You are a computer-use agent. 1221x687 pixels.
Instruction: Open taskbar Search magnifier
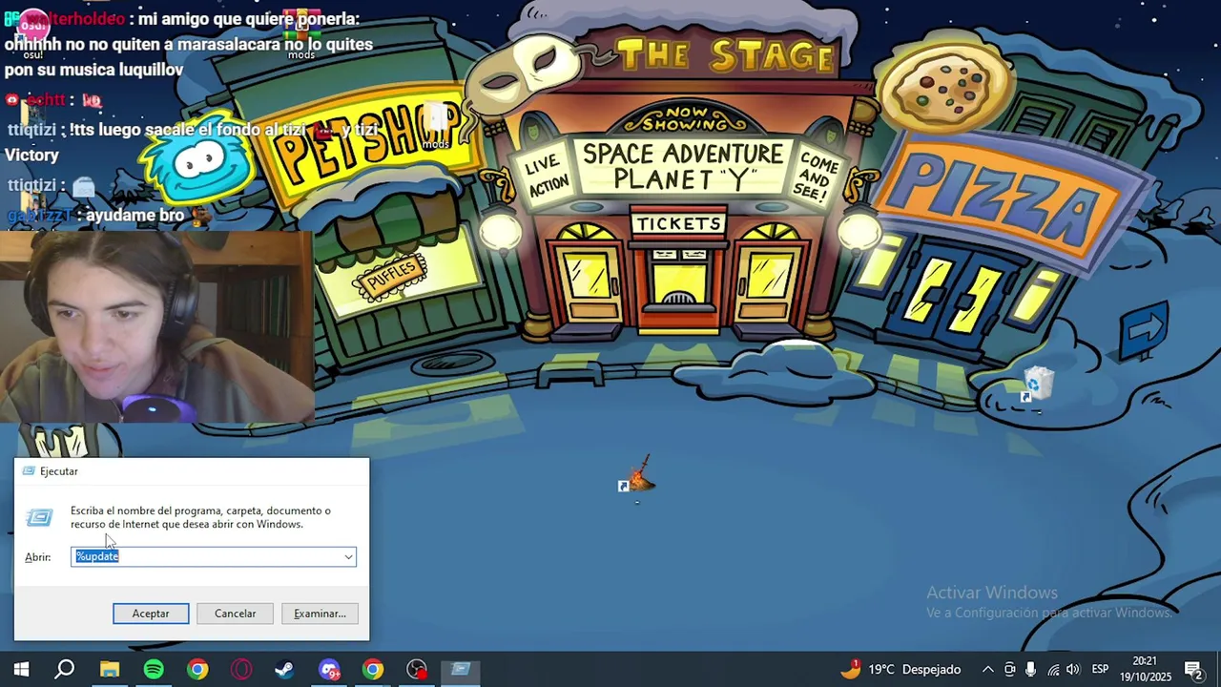[x=65, y=670]
